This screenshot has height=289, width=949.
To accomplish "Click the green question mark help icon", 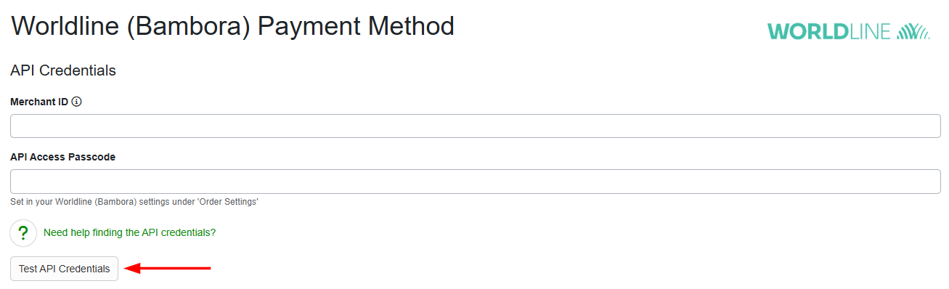I will point(23,233).
